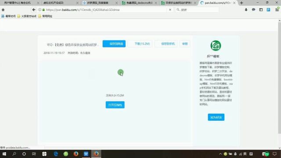Viewport: 281px width, 158px height.
Task: Click the 加为好友 add friend button
Action: [216, 117]
